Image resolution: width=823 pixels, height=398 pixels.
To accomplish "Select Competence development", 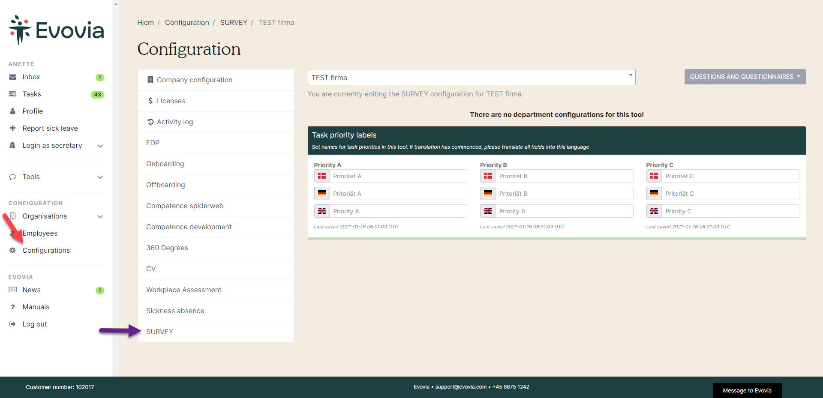I will (x=216, y=227).
